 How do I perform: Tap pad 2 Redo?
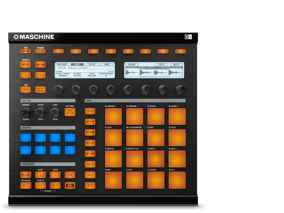pyautogui.click(x=135, y=180)
